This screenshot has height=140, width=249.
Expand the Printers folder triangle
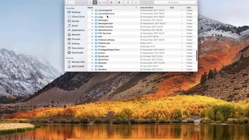click(x=92, y=47)
